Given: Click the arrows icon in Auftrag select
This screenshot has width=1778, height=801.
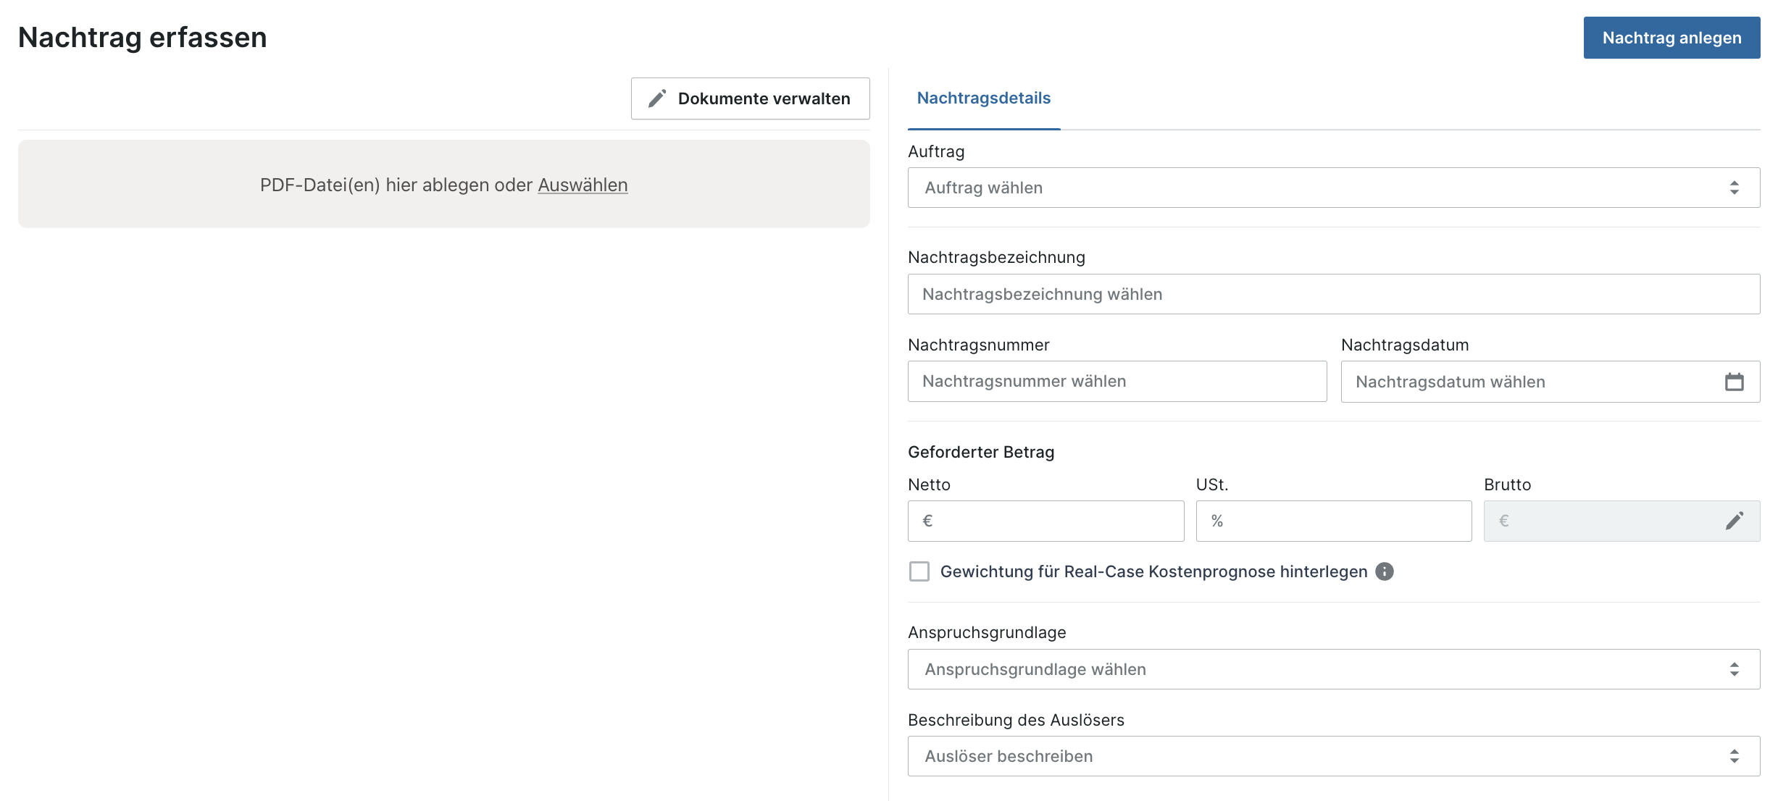Looking at the screenshot, I should (1734, 188).
